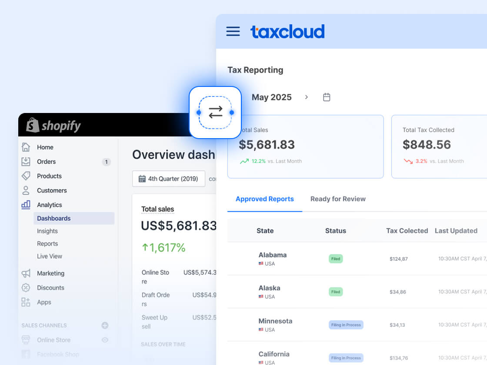
Task: Select Insights under Analytics
Action: click(x=47, y=231)
